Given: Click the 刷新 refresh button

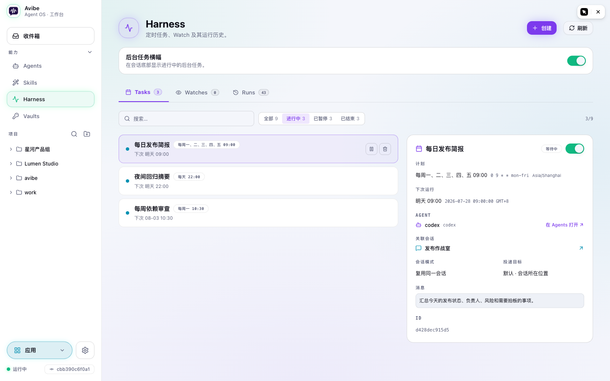Looking at the screenshot, I should point(578,28).
